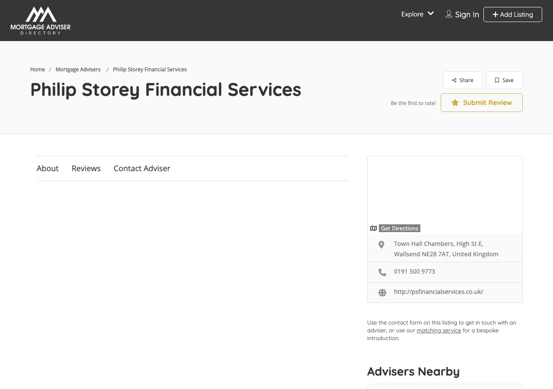Click the globe icon beside the website URL
This screenshot has height=389, width=553.
[x=382, y=292]
